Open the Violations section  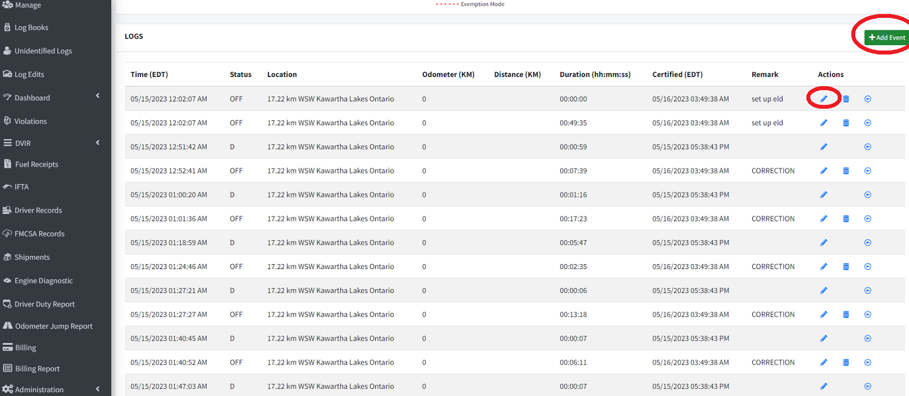(x=30, y=122)
